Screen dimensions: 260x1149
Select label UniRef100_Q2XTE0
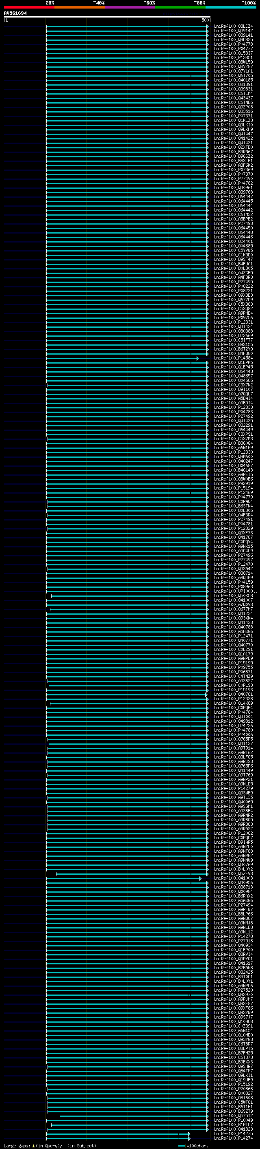233,147
